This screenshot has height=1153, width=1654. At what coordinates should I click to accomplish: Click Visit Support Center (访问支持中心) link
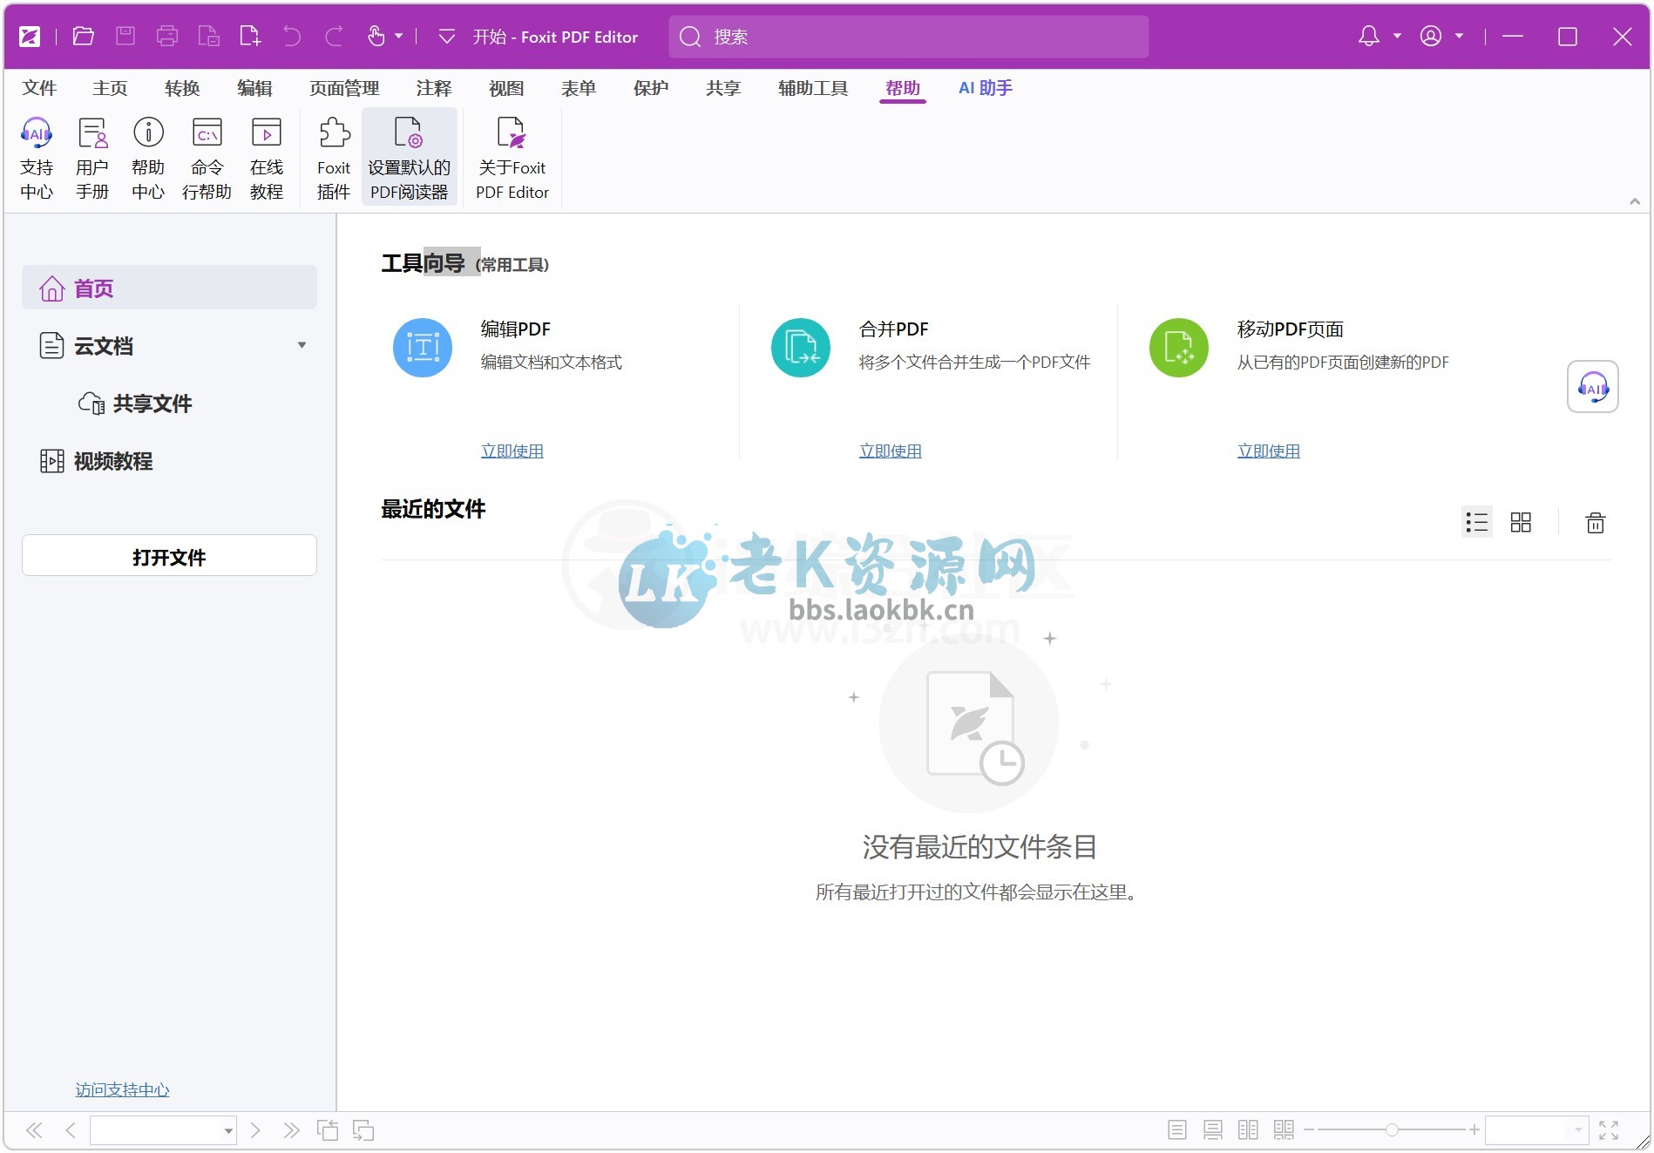coord(122,1089)
